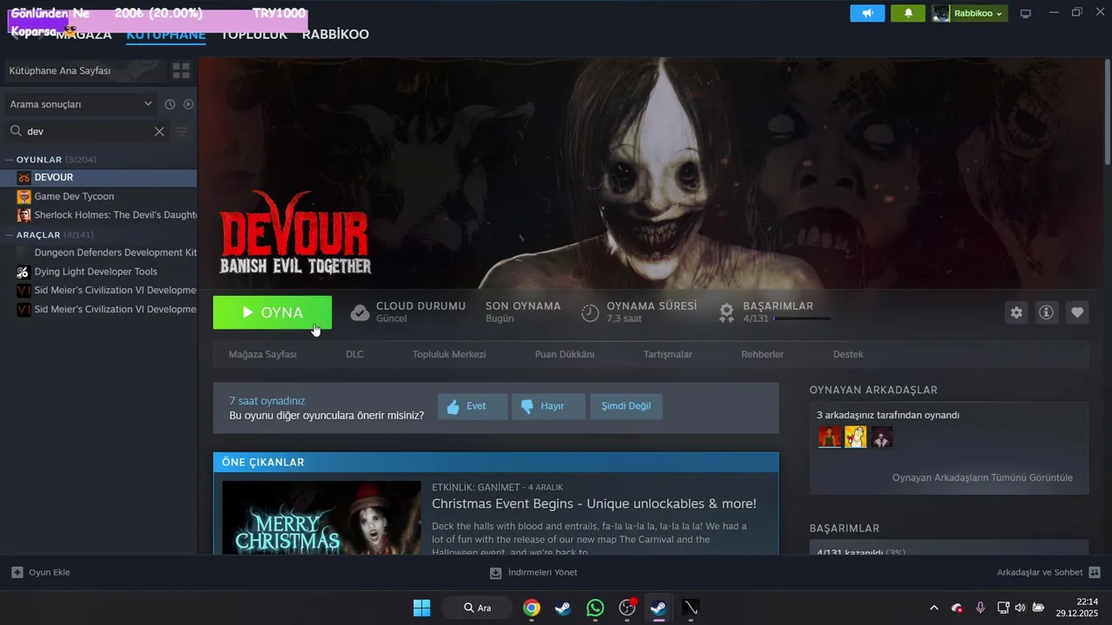The width and height of the screenshot is (1112, 625).
Task: Open Mağaza Sayfası tab
Action: pyautogui.click(x=262, y=354)
